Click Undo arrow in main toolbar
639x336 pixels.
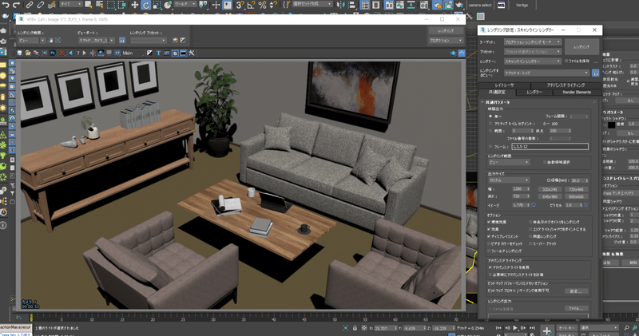(6, 5)
